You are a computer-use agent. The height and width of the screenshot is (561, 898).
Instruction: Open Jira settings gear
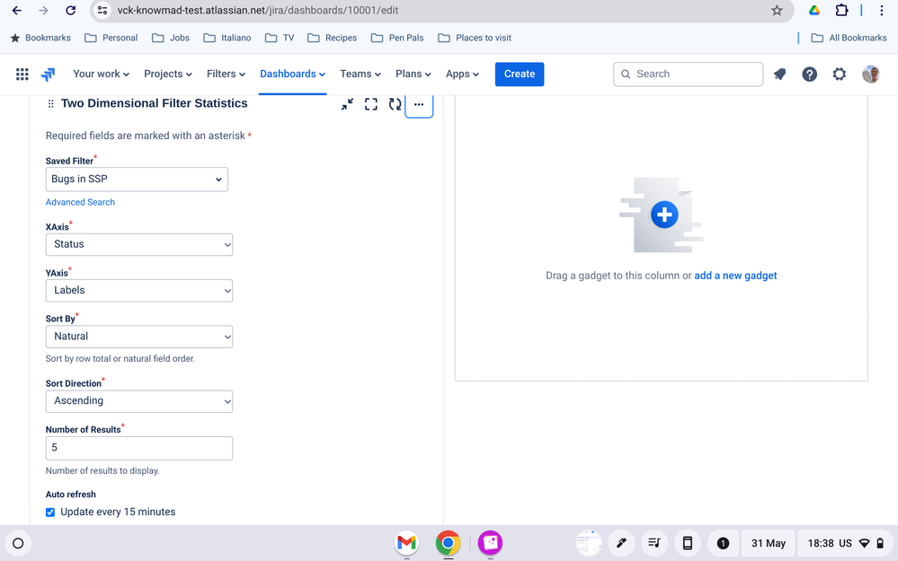[x=839, y=74]
